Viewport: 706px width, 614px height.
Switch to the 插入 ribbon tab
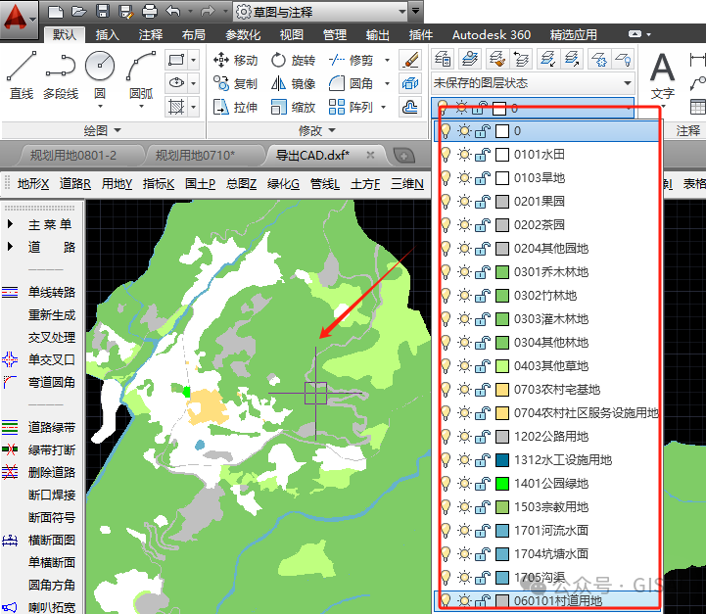click(107, 34)
